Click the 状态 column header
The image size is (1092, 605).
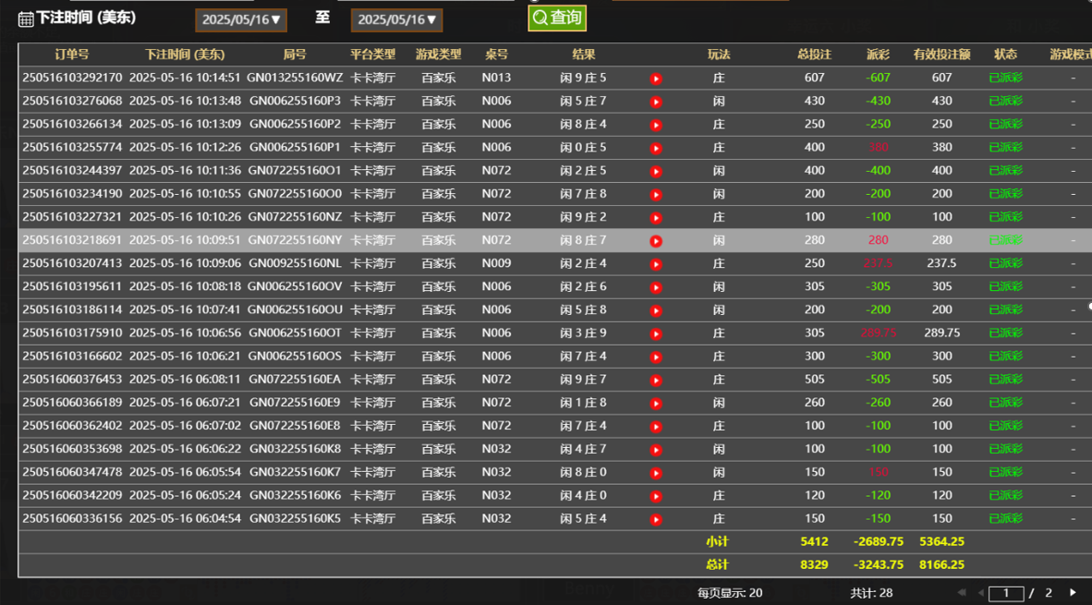(1005, 54)
